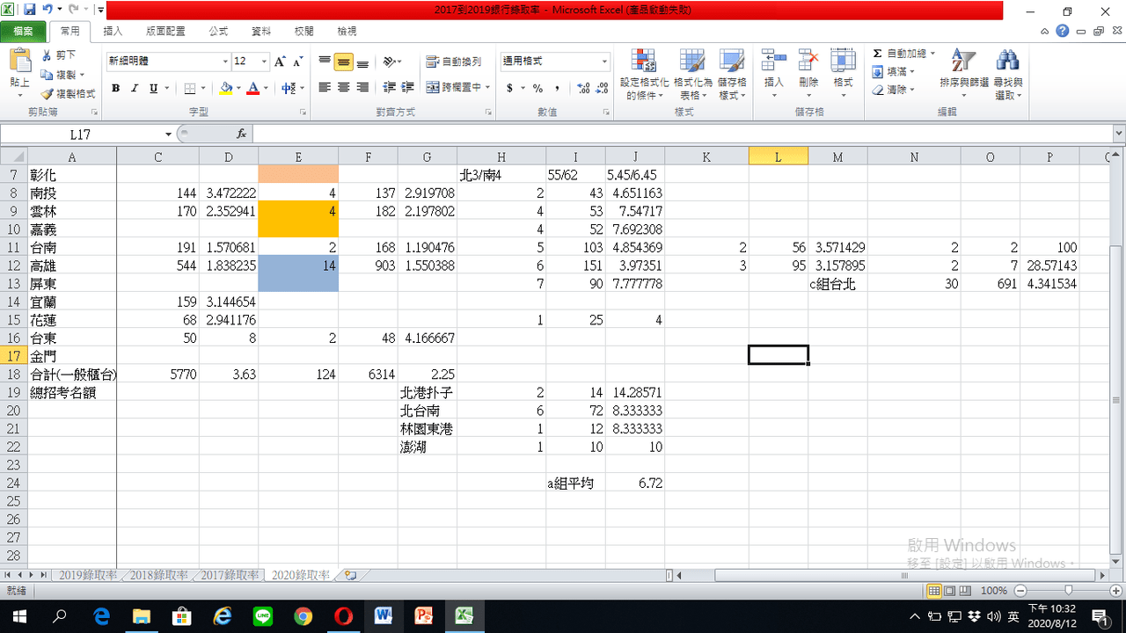Switch to the Formulas (公式) tab

pyautogui.click(x=218, y=31)
